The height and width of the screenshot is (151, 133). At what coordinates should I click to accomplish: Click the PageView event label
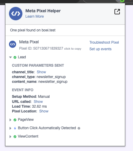[26, 120]
